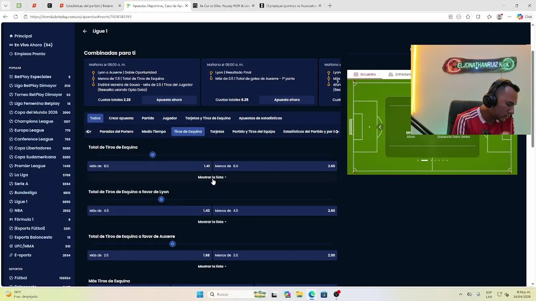Select the Crear apuesta tab

point(121,118)
